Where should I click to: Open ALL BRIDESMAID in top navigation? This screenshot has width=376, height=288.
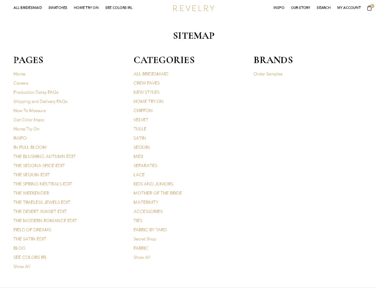click(x=28, y=8)
